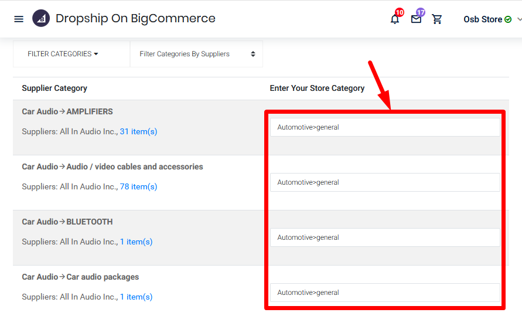Click the Osb Store account name
The width and height of the screenshot is (522, 316).
tap(483, 19)
